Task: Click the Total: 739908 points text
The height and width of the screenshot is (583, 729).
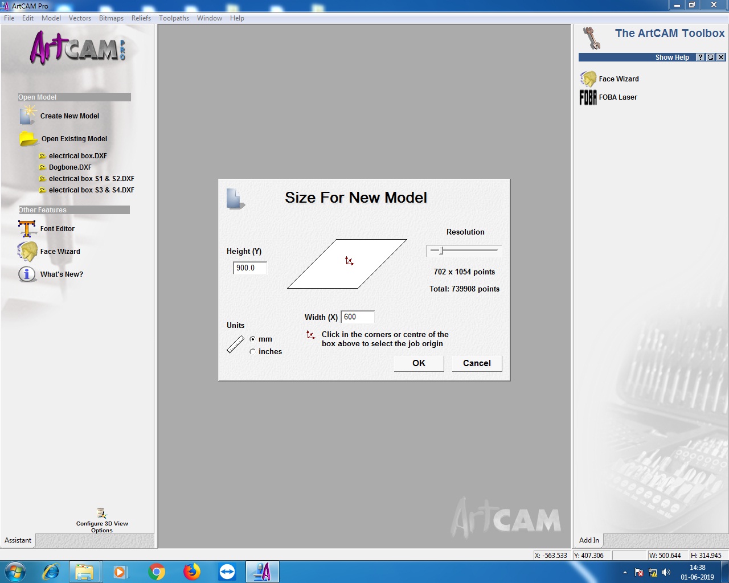Action: click(x=464, y=289)
